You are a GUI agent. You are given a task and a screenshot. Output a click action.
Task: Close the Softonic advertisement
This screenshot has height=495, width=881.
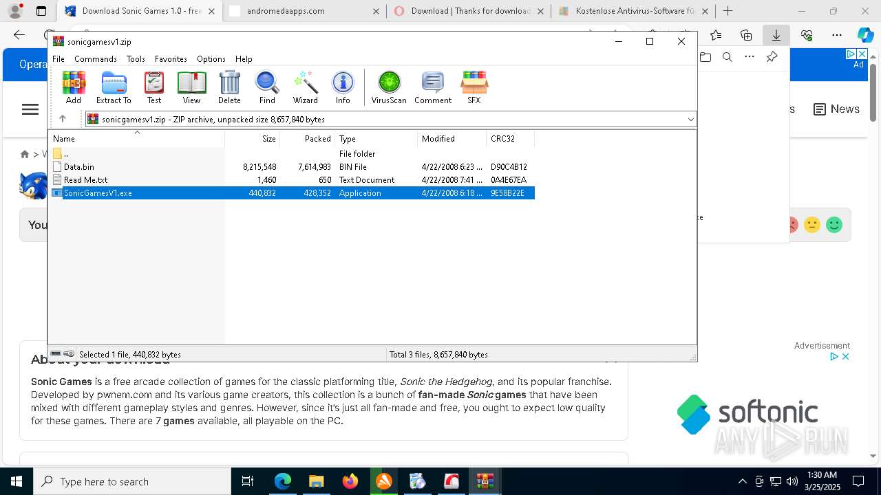(846, 356)
